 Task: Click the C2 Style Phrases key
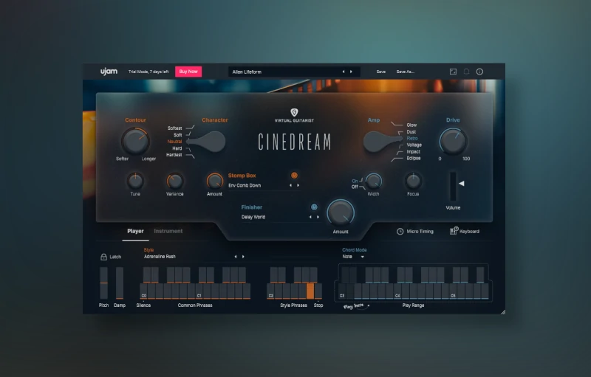pos(270,291)
